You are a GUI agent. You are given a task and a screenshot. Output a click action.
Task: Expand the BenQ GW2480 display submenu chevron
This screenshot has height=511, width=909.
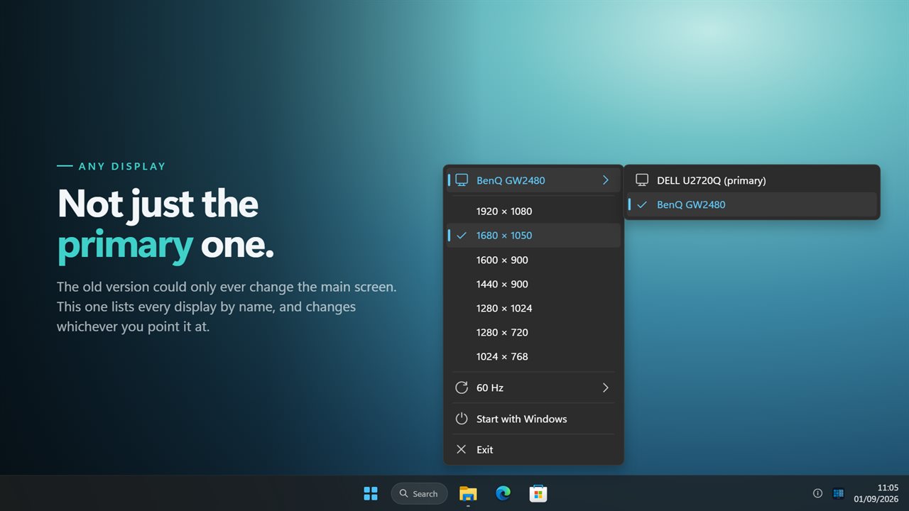[x=606, y=180]
